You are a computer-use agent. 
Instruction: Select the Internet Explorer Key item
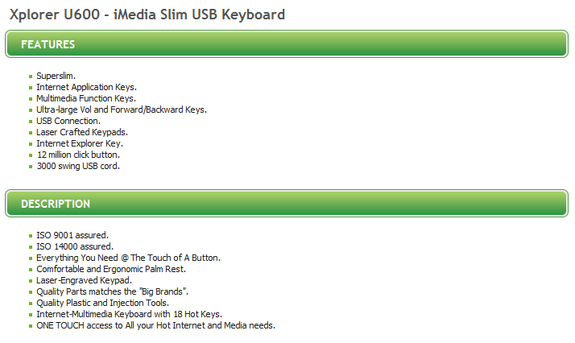80,143
